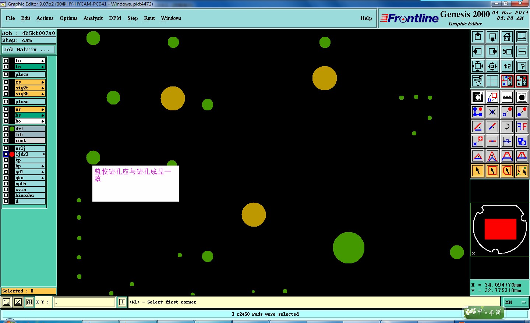530x323 pixels.
Task: Select the connected blue-red nodes tool
Action: pyautogui.click(x=478, y=112)
